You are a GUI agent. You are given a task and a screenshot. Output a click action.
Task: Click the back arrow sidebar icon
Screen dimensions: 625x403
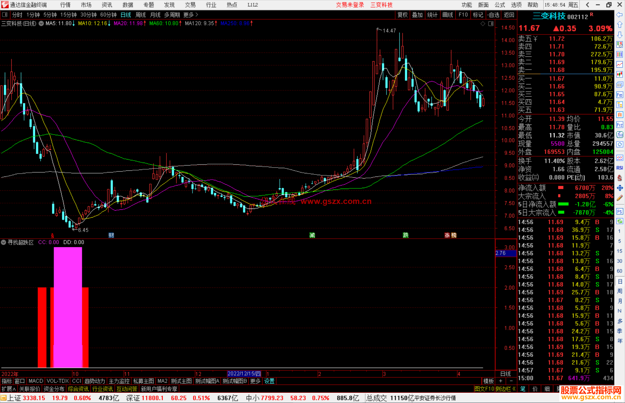(620, 15)
